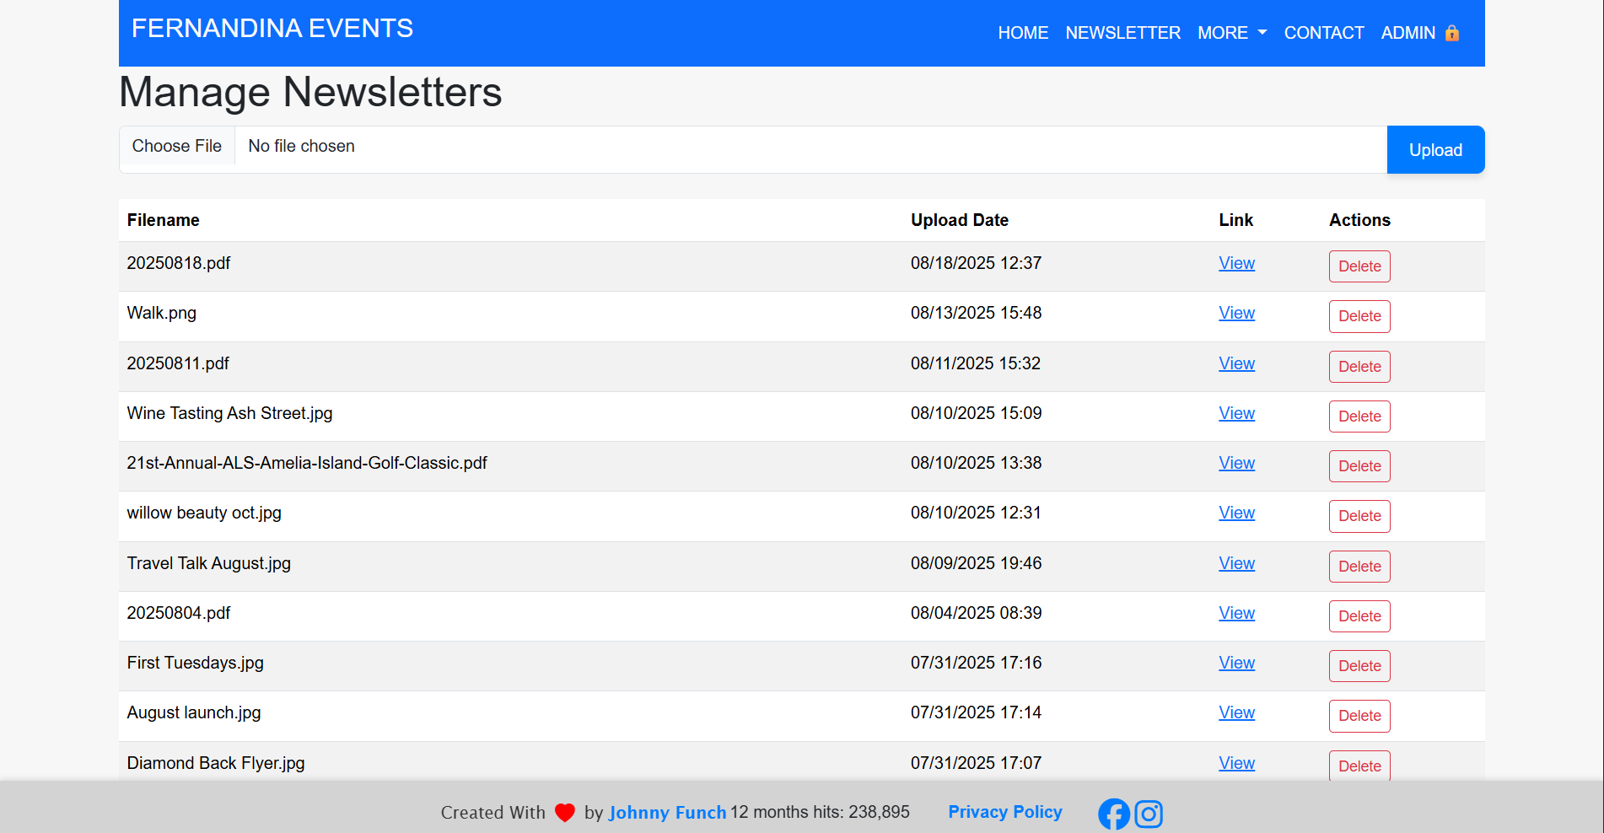Image resolution: width=1604 pixels, height=833 pixels.
Task: Click the date 08/13/2025 15:48
Action: [976, 313]
